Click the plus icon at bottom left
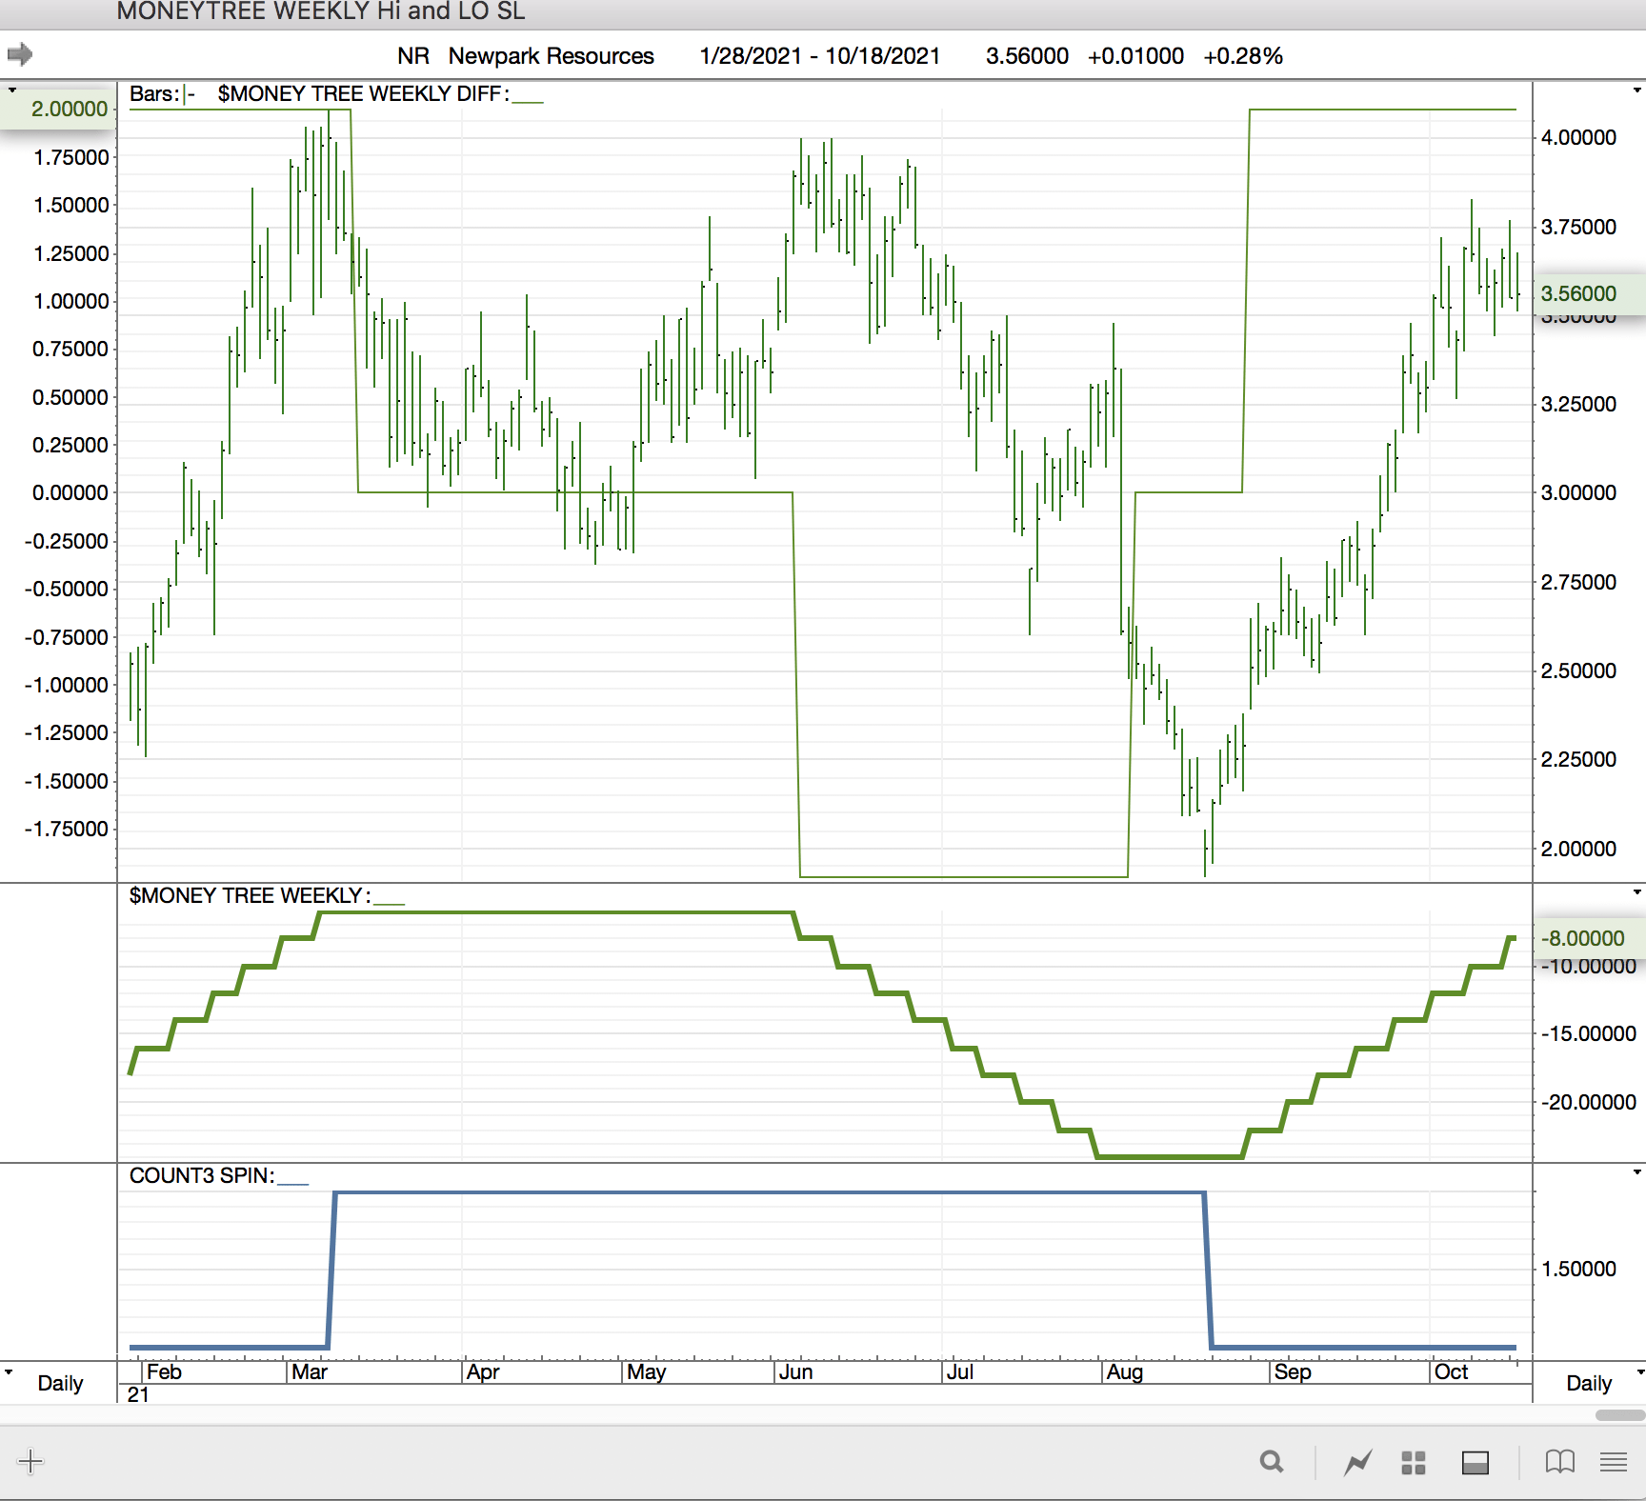 [30, 1461]
